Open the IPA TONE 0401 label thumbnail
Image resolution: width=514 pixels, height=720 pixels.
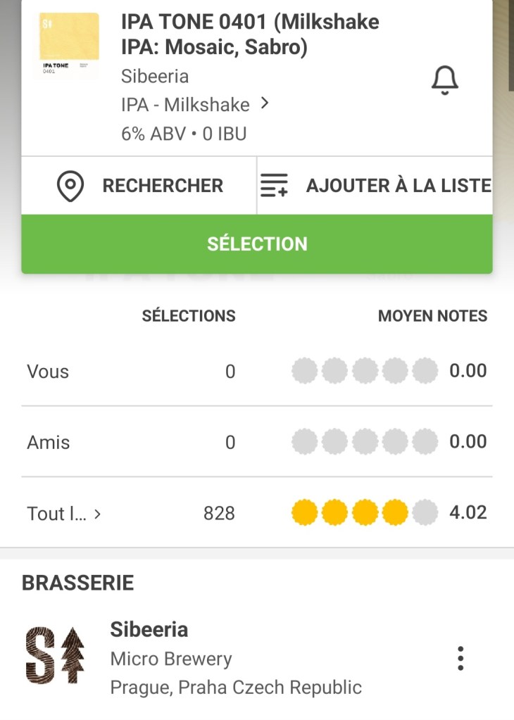(69, 44)
